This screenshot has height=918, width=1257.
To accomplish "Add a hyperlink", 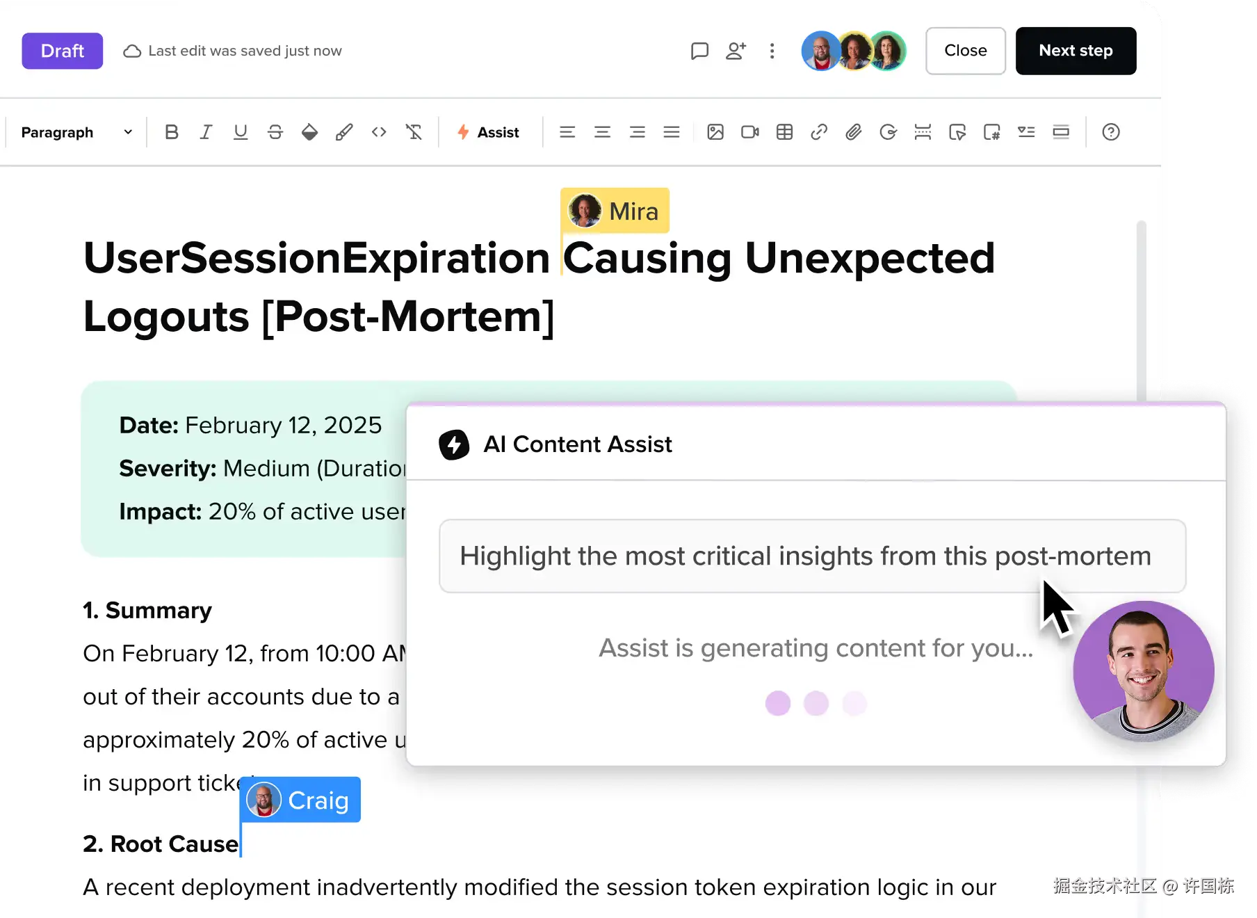I will (819, 132).
